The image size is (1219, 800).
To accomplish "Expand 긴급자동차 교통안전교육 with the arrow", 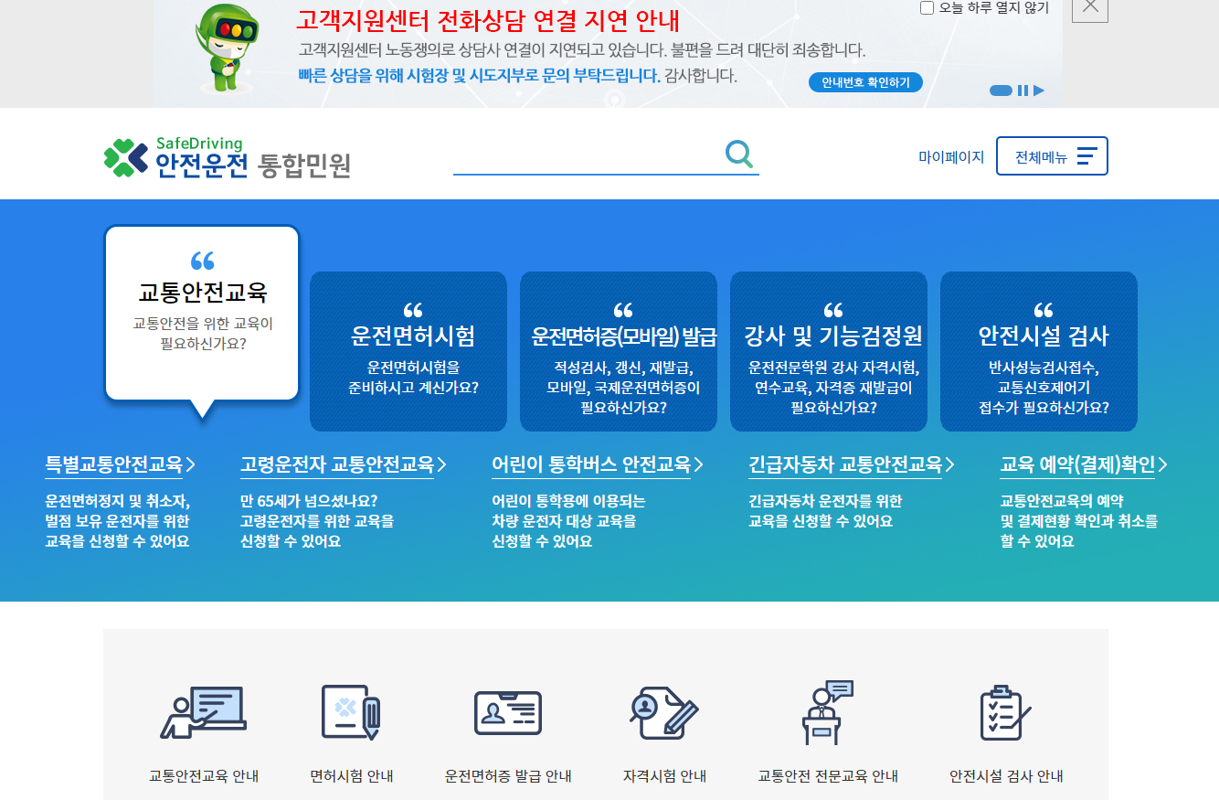I will point(951,464).
